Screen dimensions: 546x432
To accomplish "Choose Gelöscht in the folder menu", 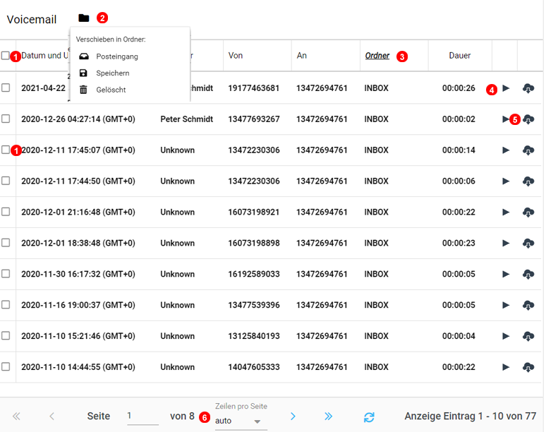I will tap(111, 90).
